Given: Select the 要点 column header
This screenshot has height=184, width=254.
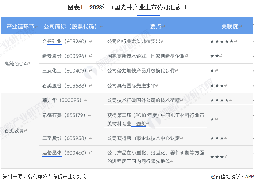Looking at the screenshot, I should tap(155, 26).
